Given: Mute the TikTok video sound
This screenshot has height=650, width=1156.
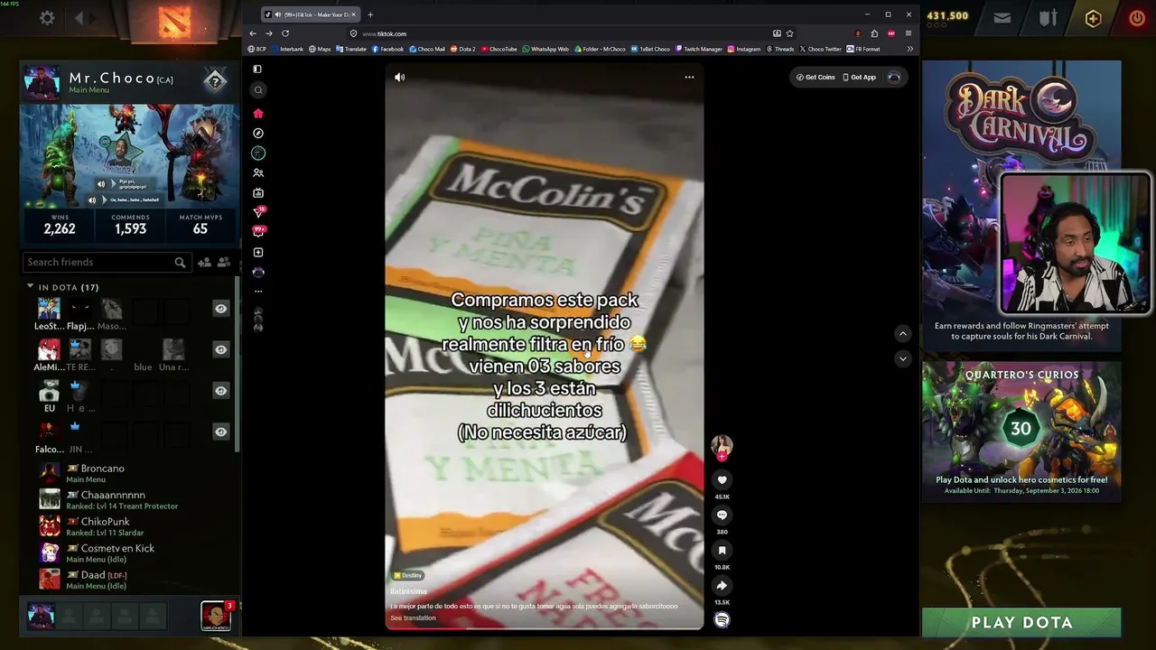Looking at the screenshot, I should click(399, 77).
